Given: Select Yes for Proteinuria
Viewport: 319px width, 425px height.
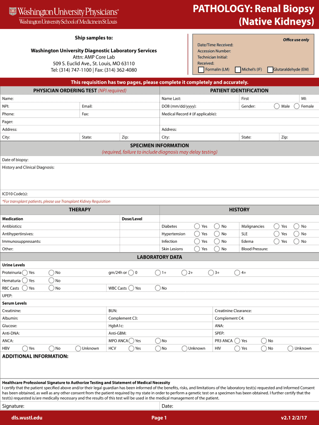Looking at the screenshot, I should pyautogui.click(x=25, y=273).
